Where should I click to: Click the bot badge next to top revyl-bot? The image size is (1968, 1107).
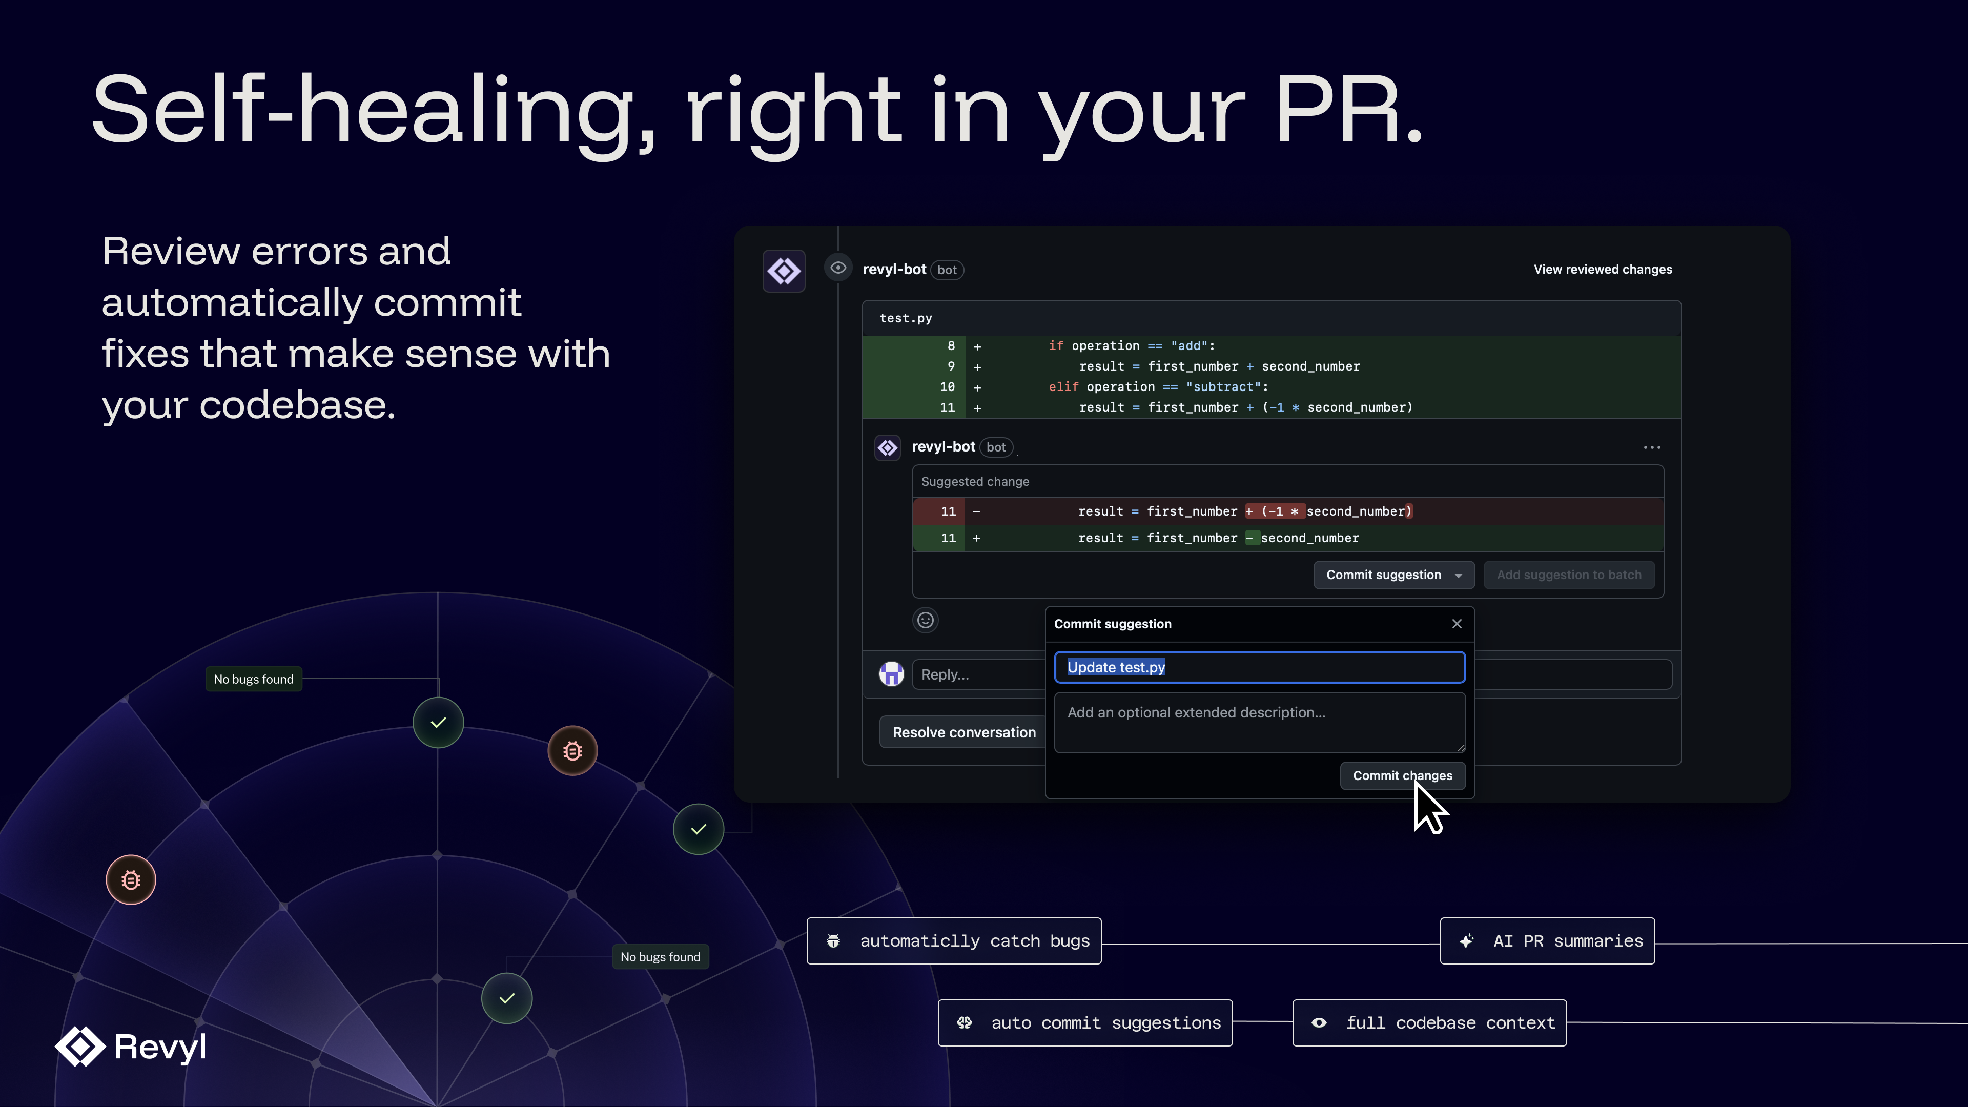click(947, 270)
